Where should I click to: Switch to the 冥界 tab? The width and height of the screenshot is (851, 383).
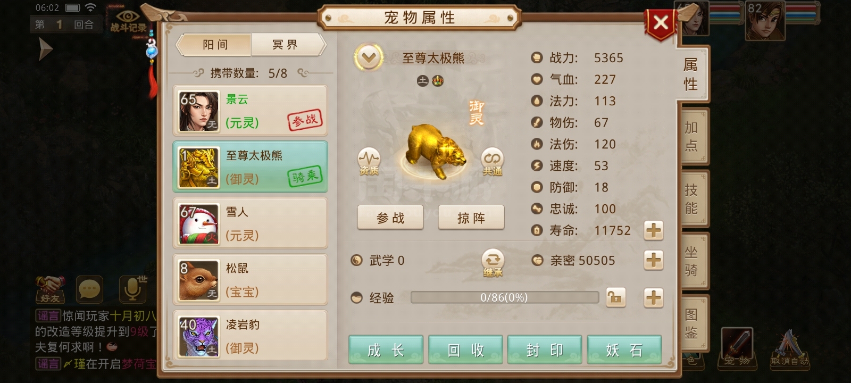[x=286, y=45]
